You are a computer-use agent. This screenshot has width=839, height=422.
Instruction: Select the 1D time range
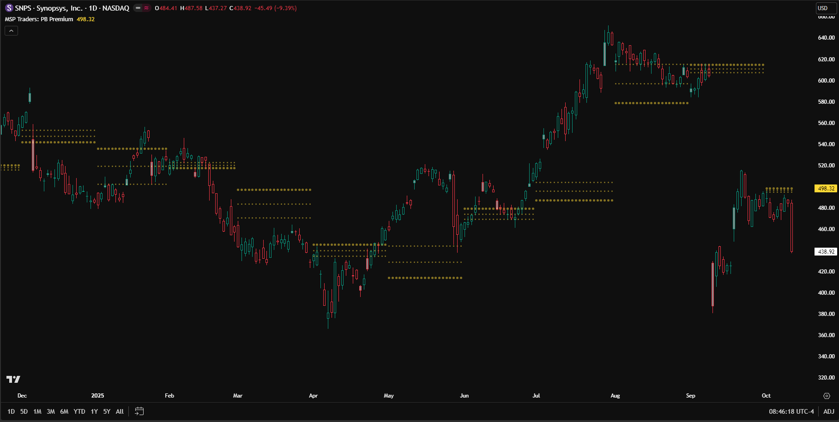tap(11, 411)
